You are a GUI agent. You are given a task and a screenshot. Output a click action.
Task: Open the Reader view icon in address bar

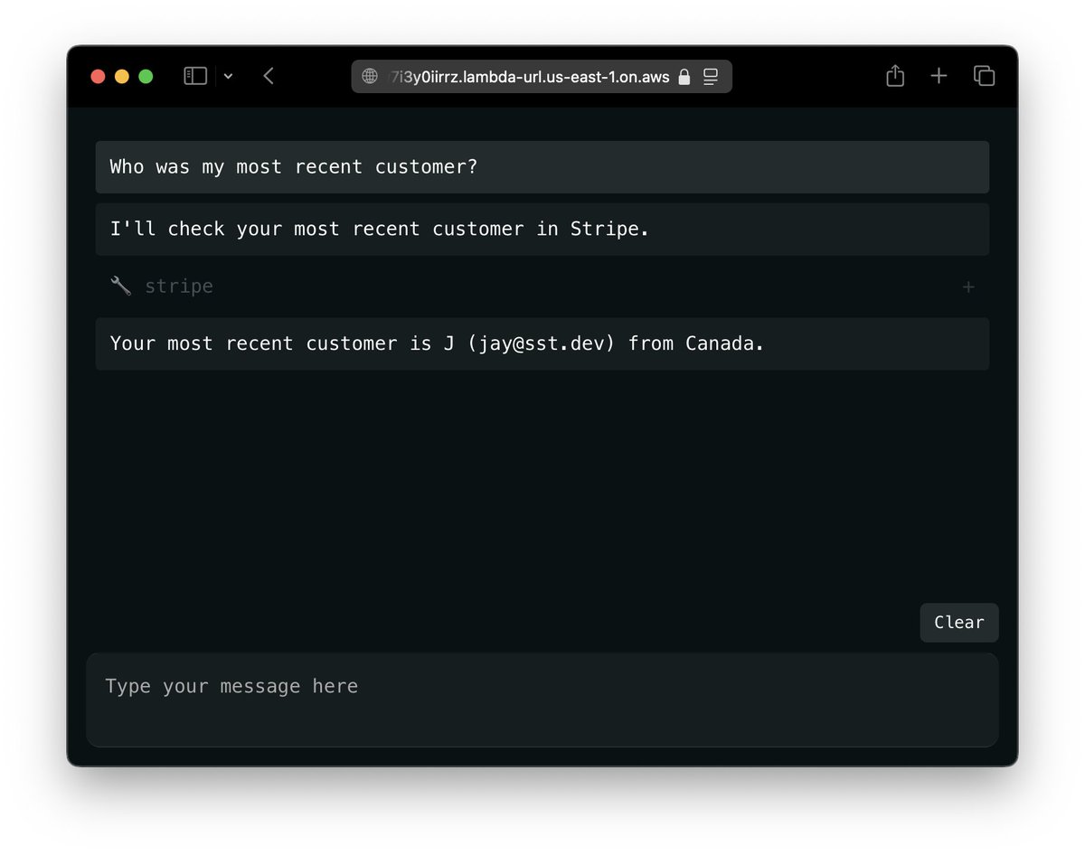point(711,77)
